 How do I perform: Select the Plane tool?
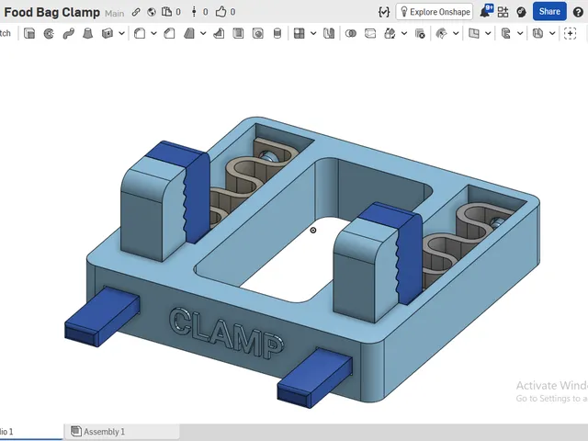pyautogui.click(x=474, y=34)
